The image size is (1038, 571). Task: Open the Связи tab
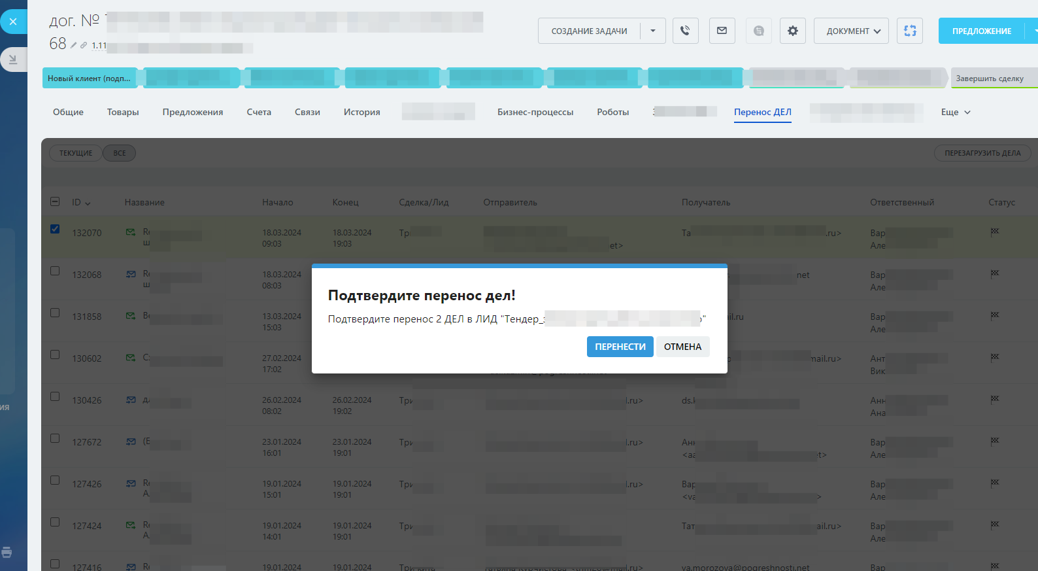tap(307, 112)
